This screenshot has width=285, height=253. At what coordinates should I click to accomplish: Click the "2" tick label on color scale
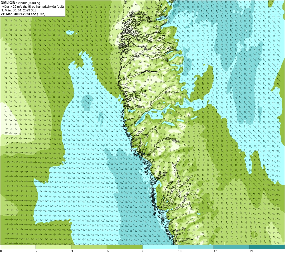(36, 251)
